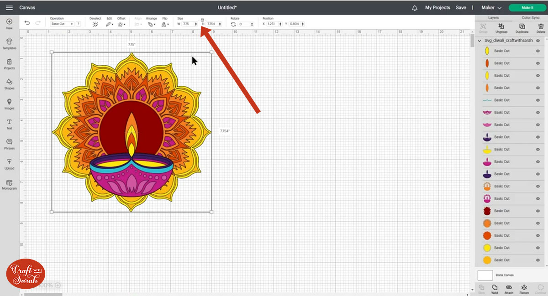Open the Monogram tool

(x=9, y=184)
